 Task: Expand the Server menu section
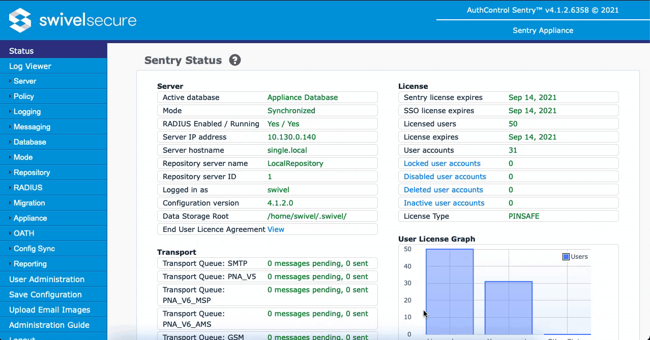(x=24, y=81)
